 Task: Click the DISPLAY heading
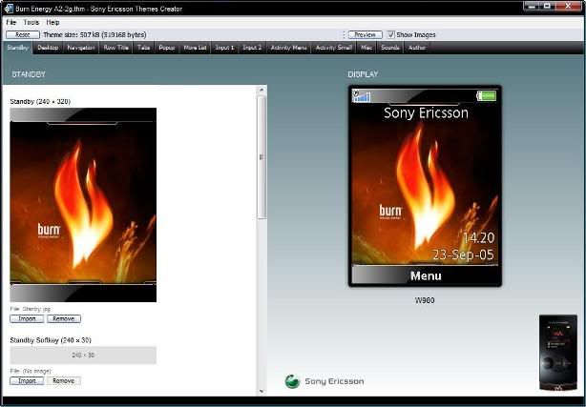click(363, 74)
